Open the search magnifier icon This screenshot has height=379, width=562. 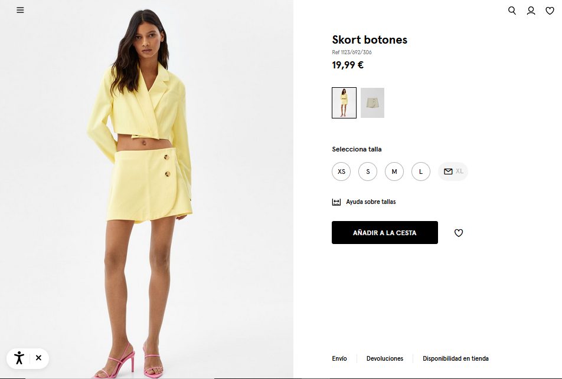tap(512, 11)
